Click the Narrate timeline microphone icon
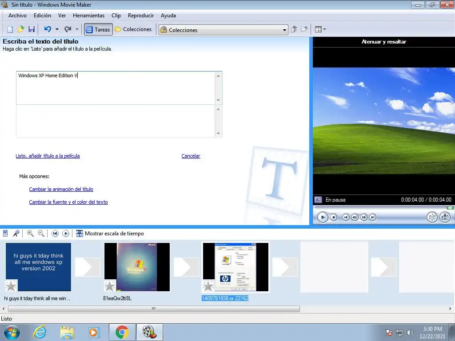 16,234
